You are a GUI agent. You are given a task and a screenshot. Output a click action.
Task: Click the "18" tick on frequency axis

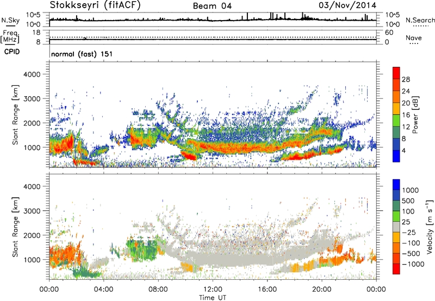point(36,33)
